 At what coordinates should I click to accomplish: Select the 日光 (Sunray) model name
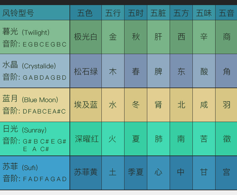click(25, 129)
